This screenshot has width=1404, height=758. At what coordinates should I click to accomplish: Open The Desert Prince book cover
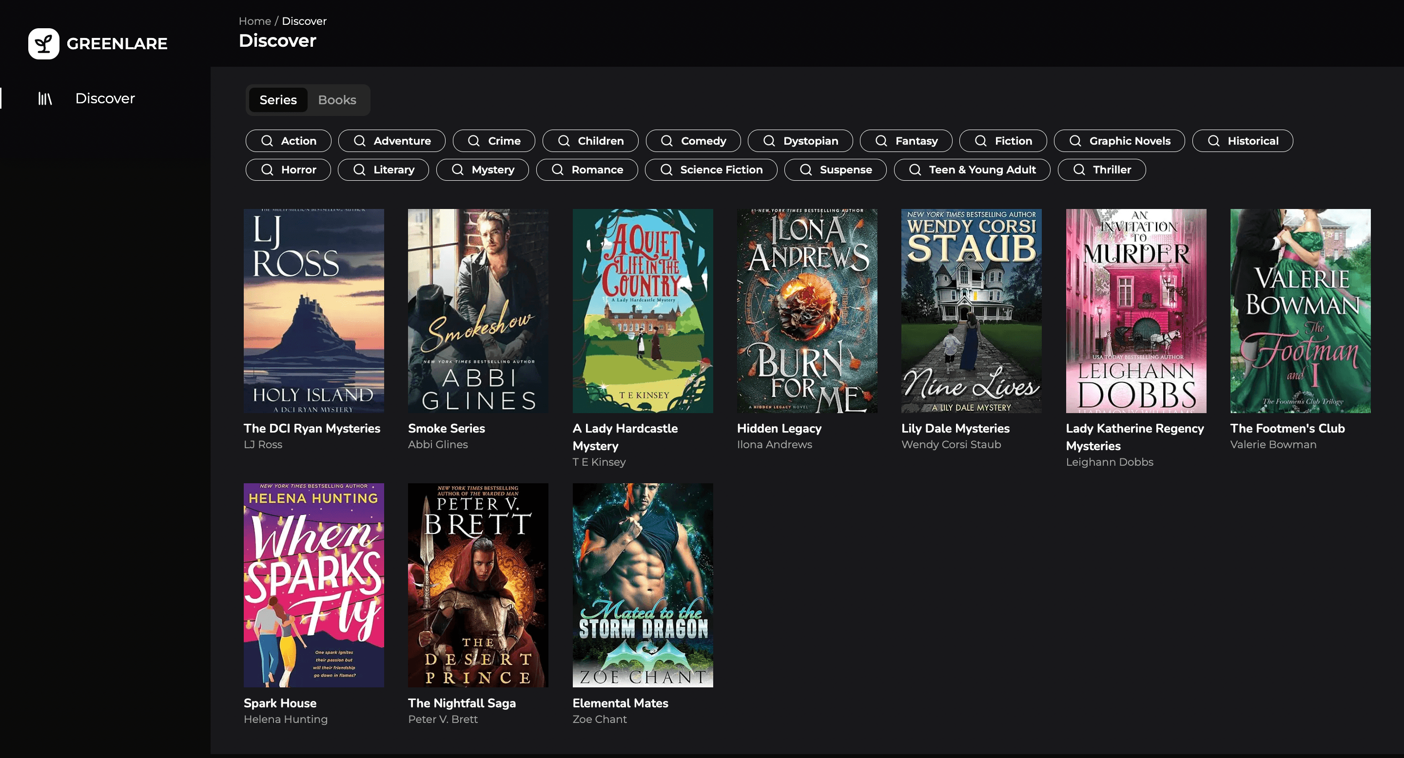(x=478, y=586)
